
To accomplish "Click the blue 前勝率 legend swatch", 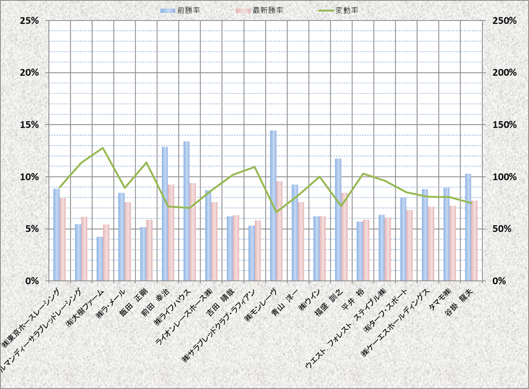I will pyautogui.click(x=167, y=10).
